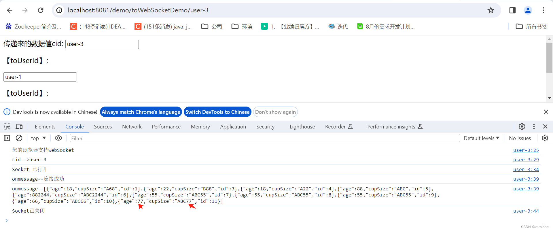Image resolution: width=553 pixels, height=231 pixels.
Task: Clear the console
Action: pyautogui.click(x=19, y=138)
